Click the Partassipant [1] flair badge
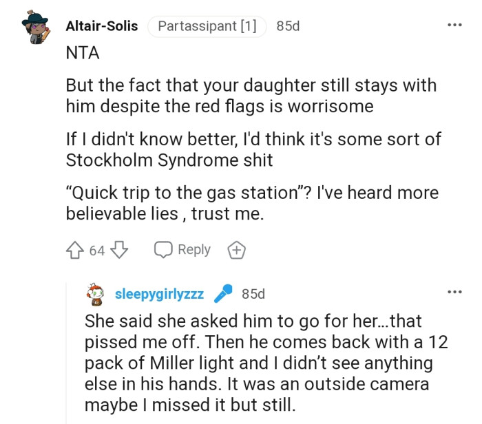This screenshot has height=424, width=482. tap(207, 26)
